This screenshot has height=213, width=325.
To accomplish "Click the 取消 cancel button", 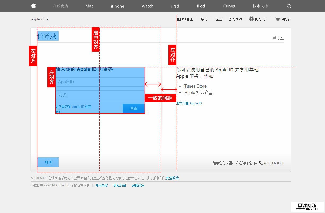I will pyautogui.click(x=48, y=162).
